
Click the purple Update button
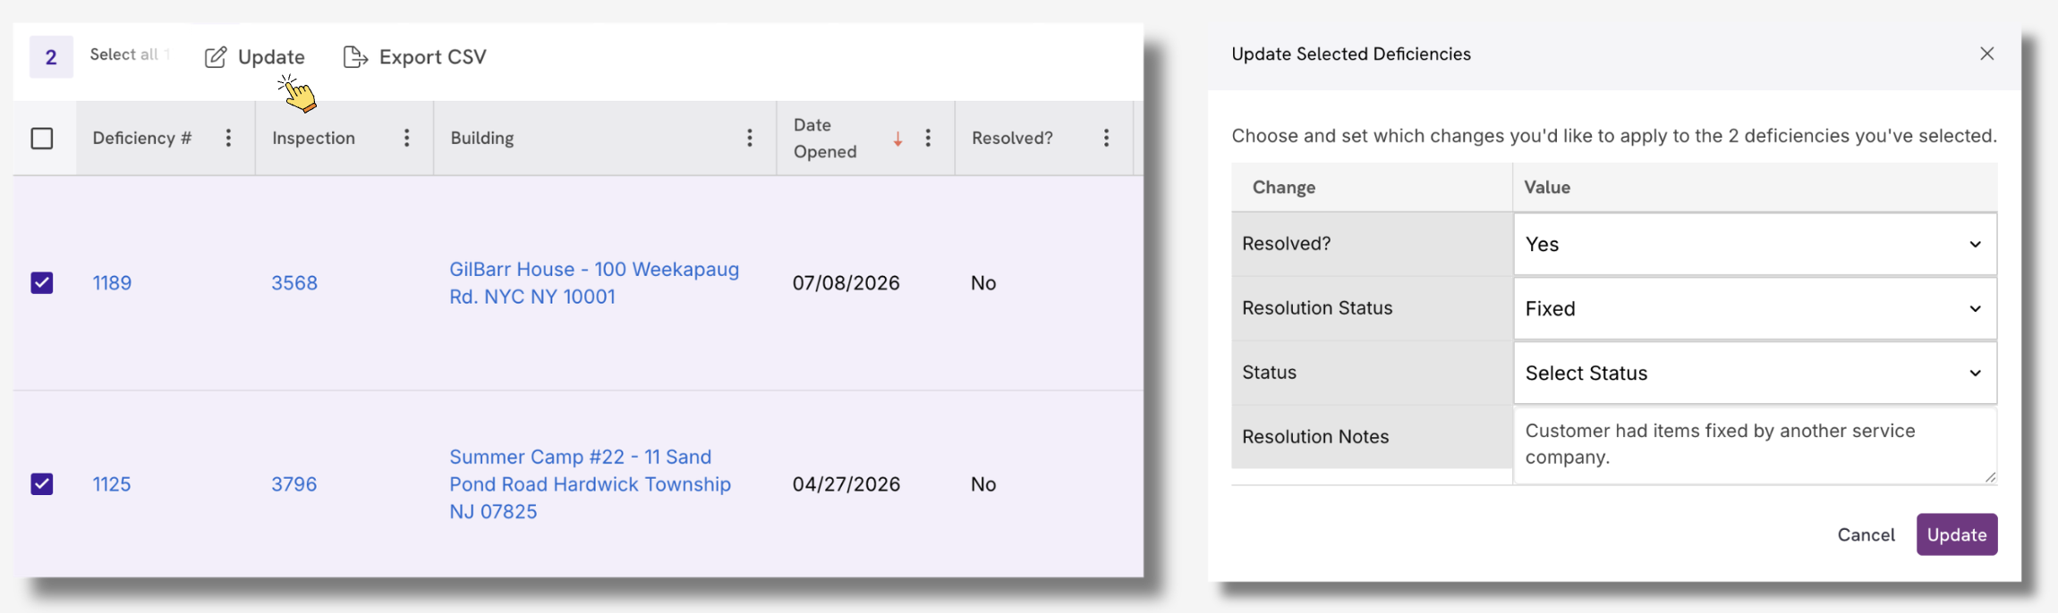point(1956,534)
